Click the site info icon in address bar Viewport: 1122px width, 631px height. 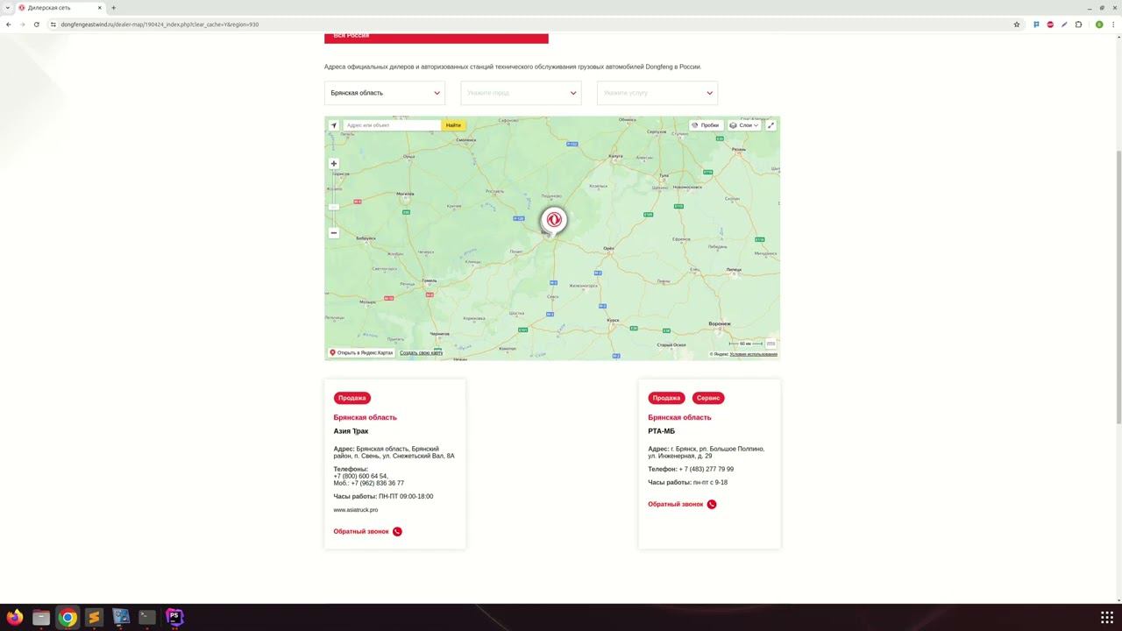(53, 25)
